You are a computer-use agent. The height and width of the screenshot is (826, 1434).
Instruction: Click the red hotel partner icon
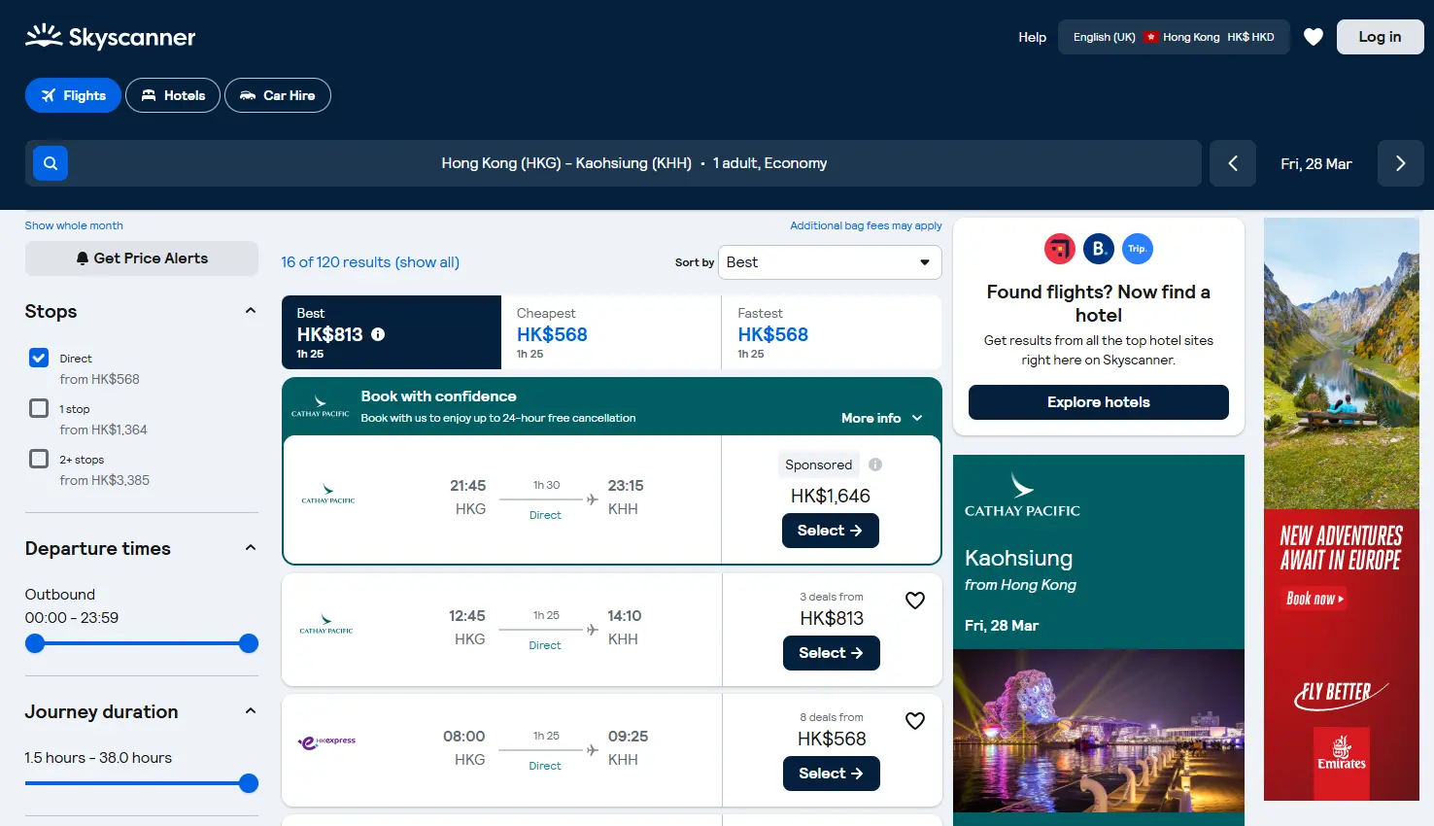click(x=1060, y=249)
